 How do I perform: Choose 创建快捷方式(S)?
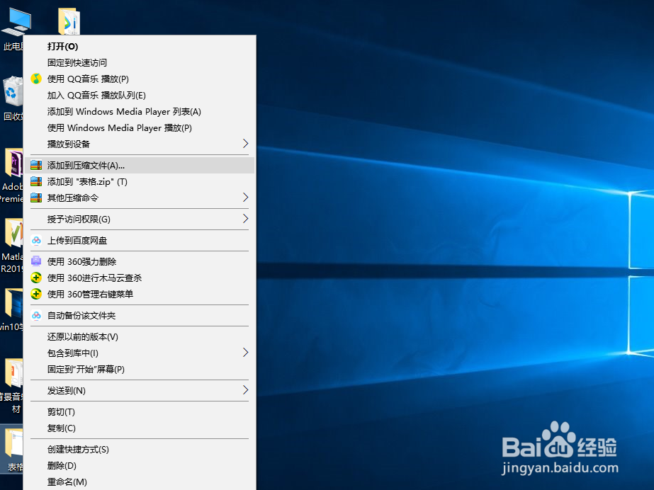coord(140,449)
